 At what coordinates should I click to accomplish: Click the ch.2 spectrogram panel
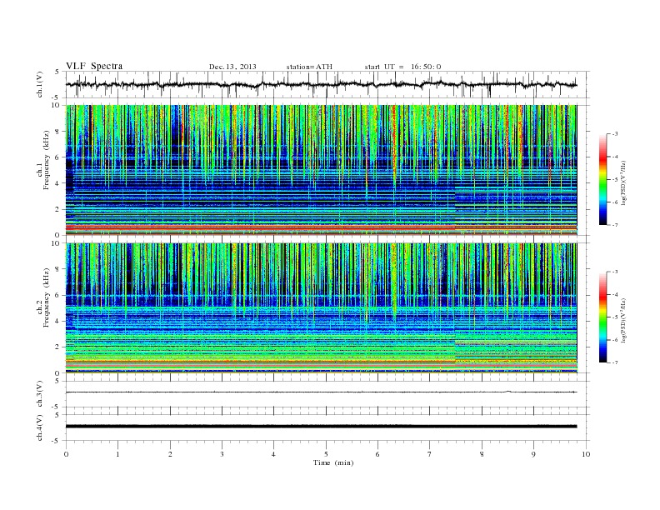tap(322, 308)
